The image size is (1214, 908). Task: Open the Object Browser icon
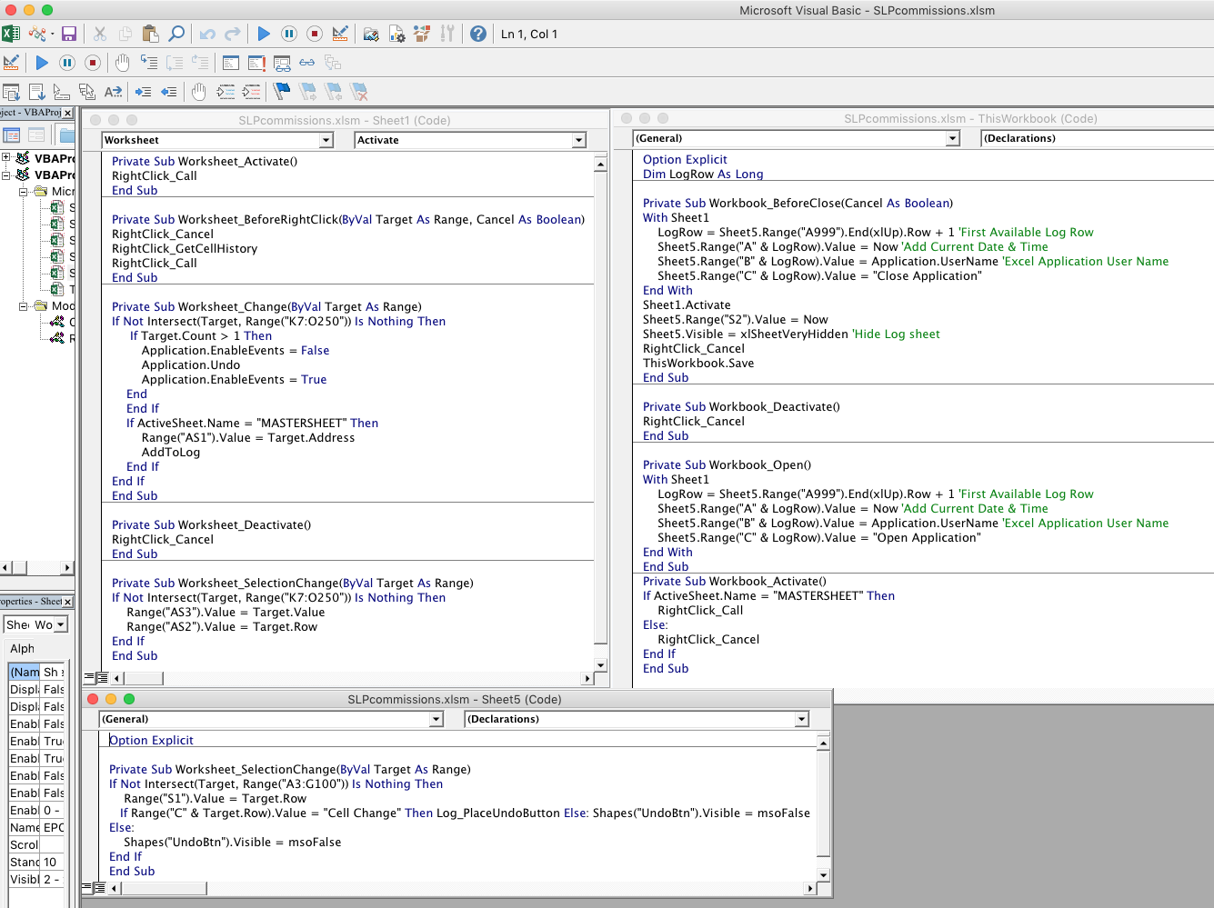422,34
